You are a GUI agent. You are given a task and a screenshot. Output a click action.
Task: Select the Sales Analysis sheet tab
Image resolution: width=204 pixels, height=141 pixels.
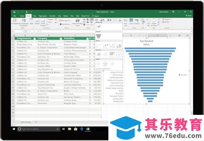[x=26, y=122]
